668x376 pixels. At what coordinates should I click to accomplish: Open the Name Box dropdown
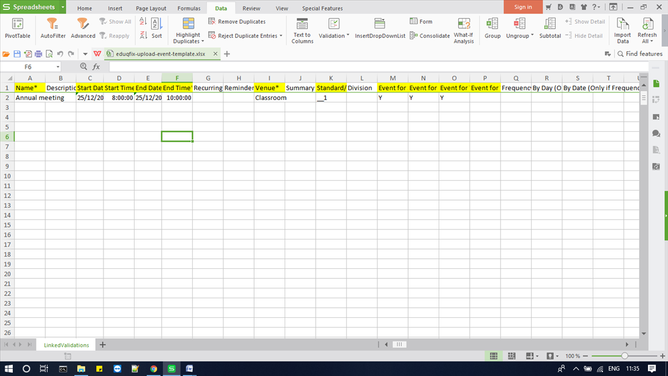[x=58, y=67]
